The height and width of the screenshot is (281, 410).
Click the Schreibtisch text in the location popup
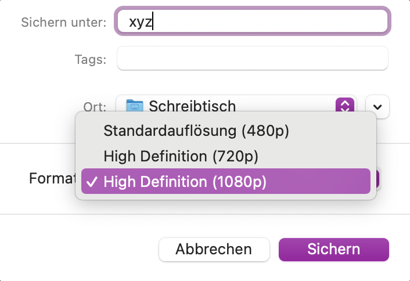pos(192,106)
